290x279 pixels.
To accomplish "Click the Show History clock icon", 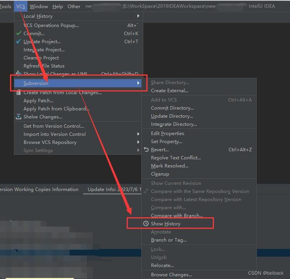I will tap(146, 223).
